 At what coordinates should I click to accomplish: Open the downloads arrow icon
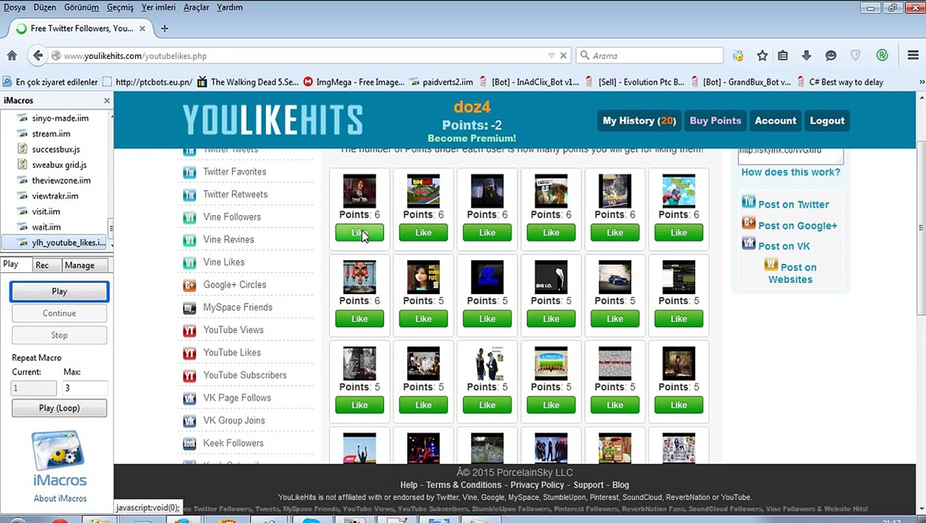click(806, 56)
